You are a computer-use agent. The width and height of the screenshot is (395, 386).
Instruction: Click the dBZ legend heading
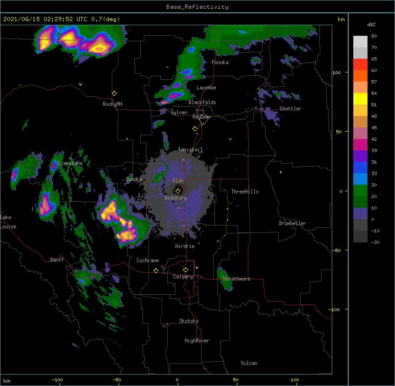coord(371,24)
